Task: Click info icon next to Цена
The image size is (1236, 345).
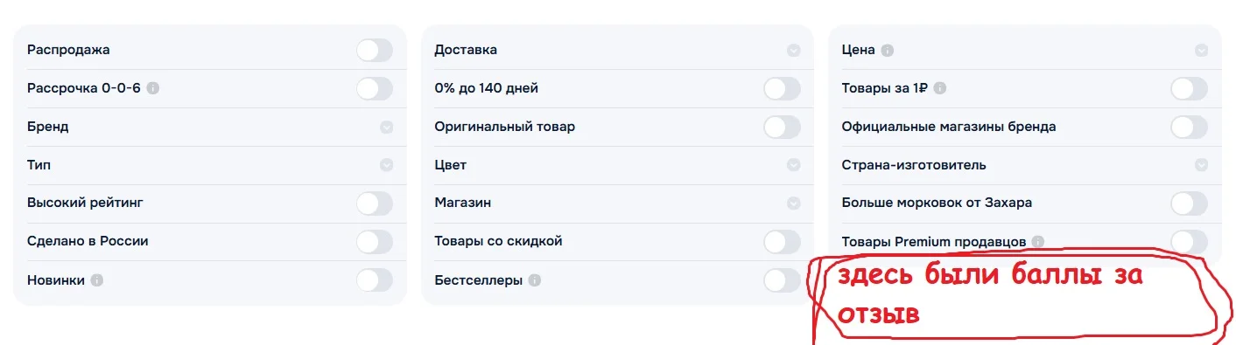Action: click(887, 50)
